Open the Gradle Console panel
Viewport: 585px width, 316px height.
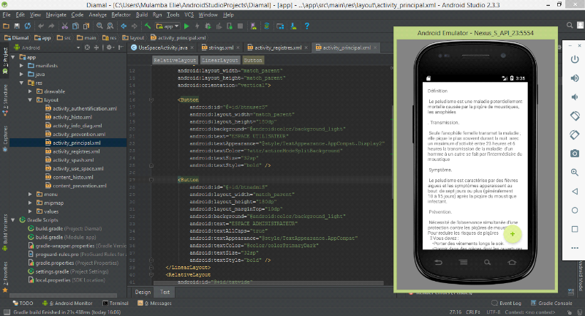coord(556,303)
